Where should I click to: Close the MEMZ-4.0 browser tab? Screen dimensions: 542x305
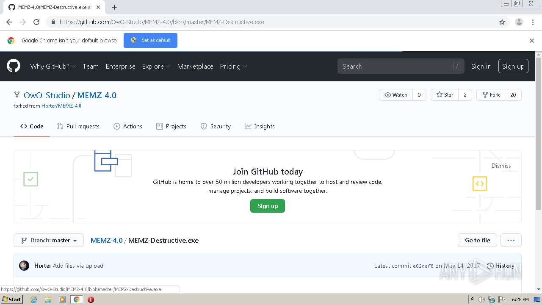coord(98,7)
